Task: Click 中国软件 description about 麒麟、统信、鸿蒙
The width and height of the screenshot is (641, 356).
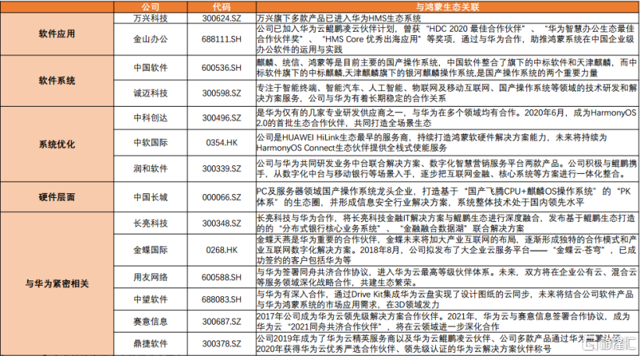Action: pyautogui.click(x=447, y=68)
